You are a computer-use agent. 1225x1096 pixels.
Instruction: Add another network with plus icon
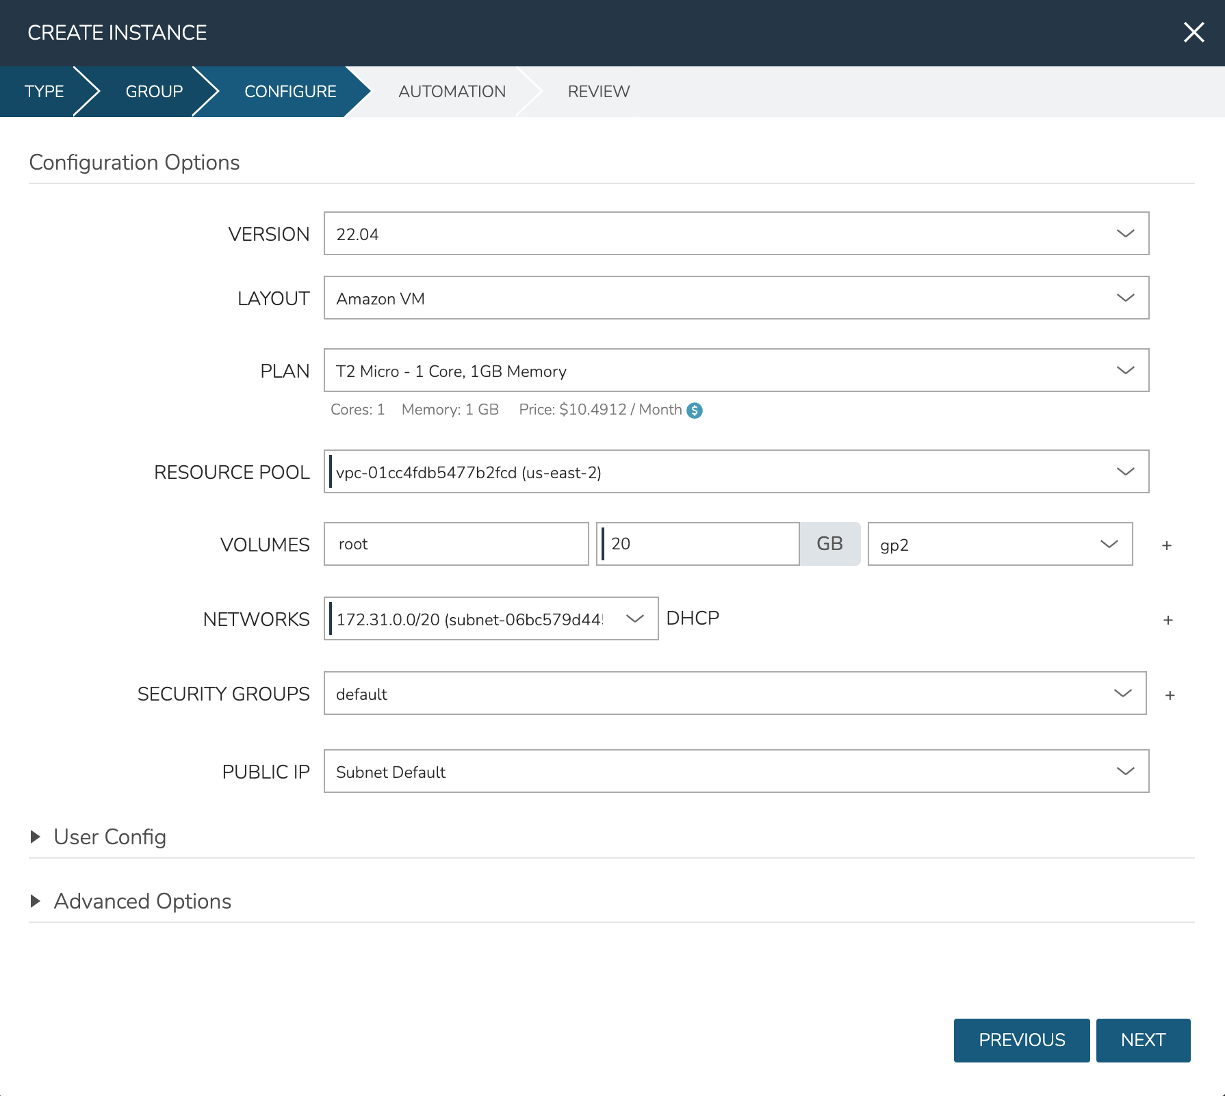click(x=1168, y=620)
